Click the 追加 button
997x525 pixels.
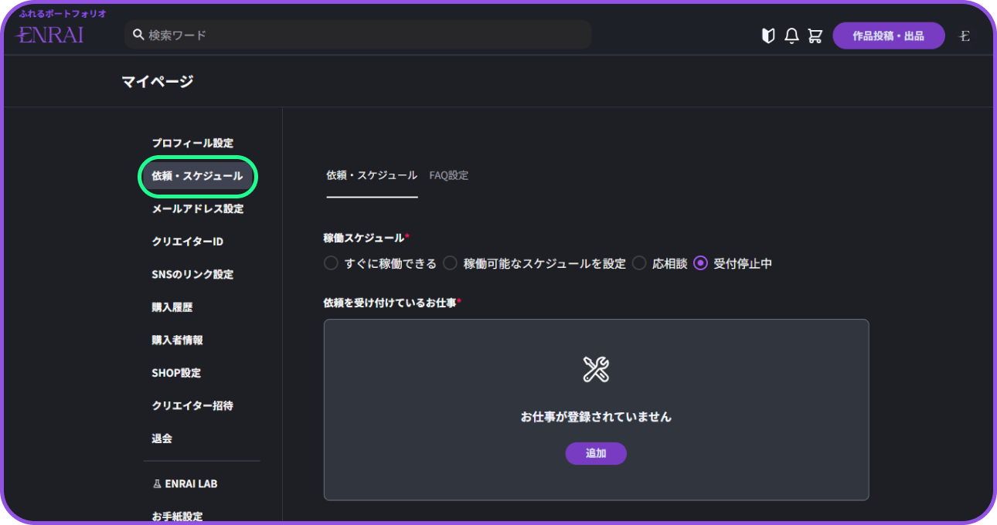tap(596, 453)
